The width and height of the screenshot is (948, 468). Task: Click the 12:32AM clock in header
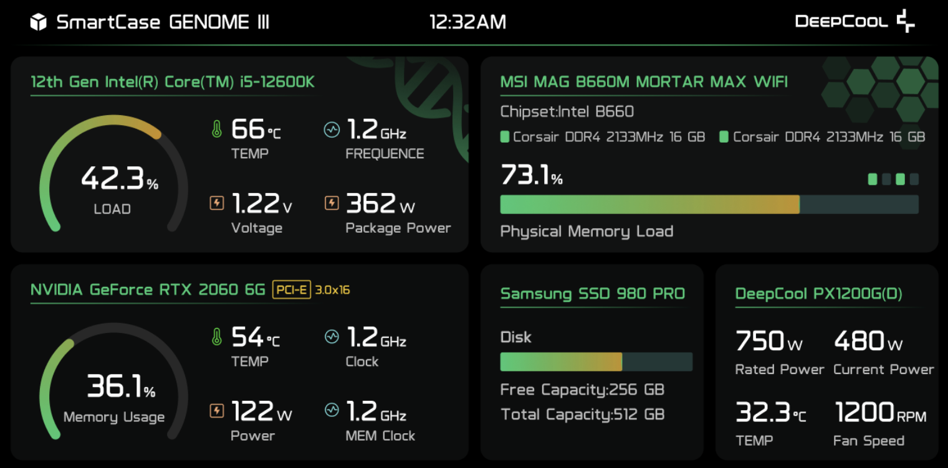[x=468, y=22]
